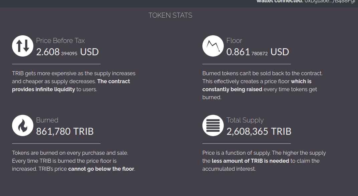Click the Price Before Tax label
The width and height of the screenshot is (358, 196).
tap(60, 41)
